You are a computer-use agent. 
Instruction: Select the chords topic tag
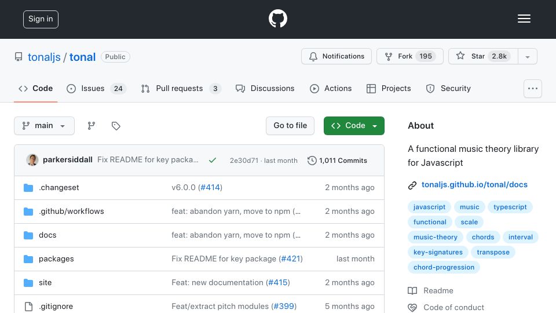[x=483, y=238]
